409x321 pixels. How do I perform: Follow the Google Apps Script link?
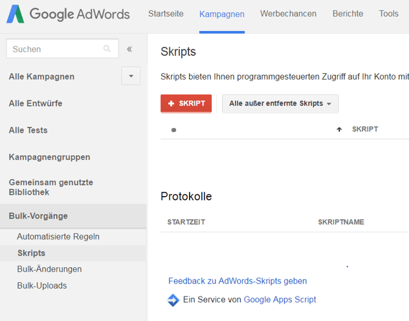[x=280, y=300]
